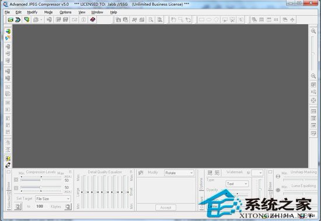Click the colored globe icon in left sidebar
The height and width of the screenshot is (221, 321).
pyautogui.click(x=8, y=31)
